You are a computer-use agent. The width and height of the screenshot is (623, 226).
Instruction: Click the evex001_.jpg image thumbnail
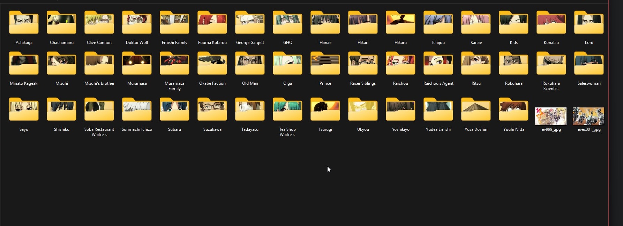click(588, 116)
